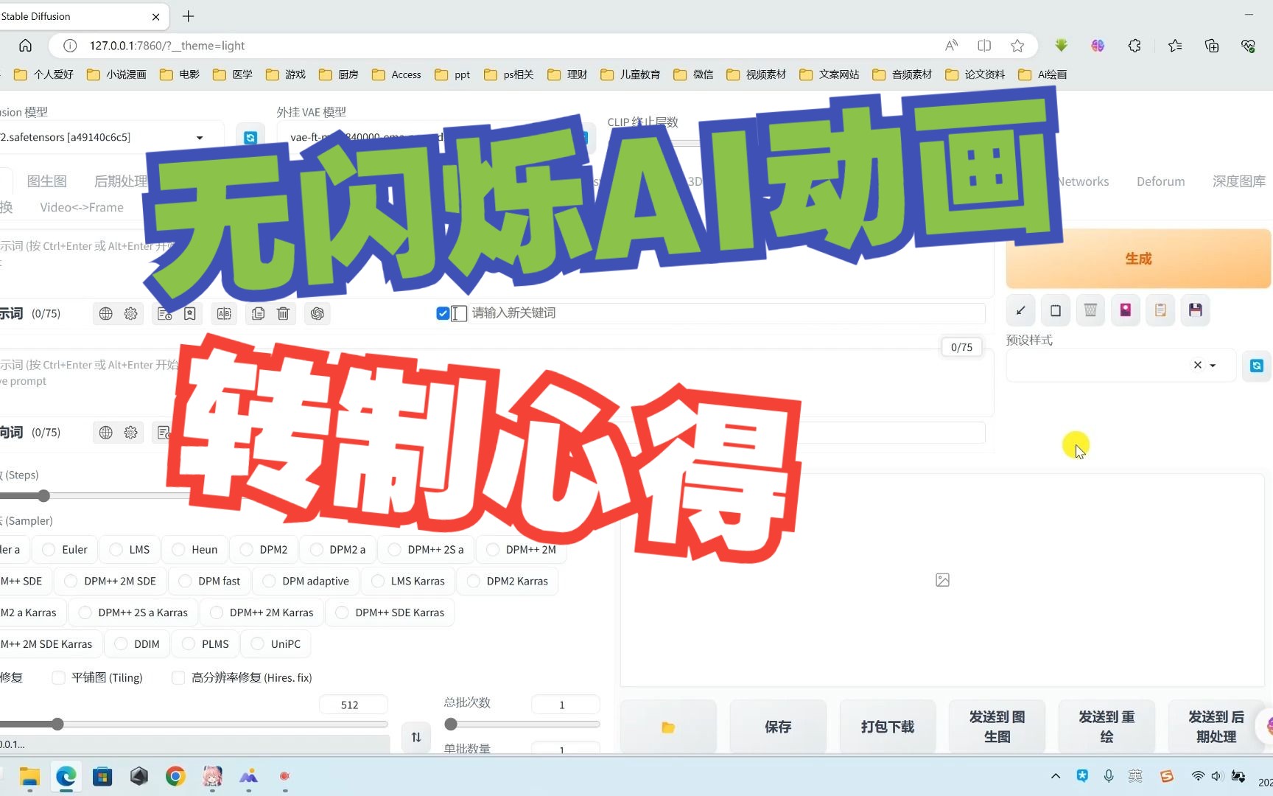Select the LMS sampler

click(x=129, y=550)
